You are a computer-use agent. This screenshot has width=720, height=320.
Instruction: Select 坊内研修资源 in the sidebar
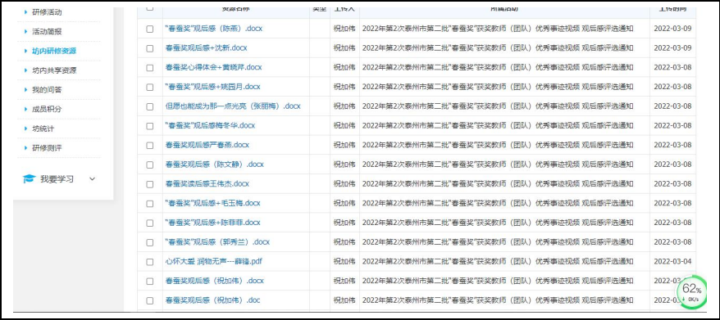tap(54, 51)
